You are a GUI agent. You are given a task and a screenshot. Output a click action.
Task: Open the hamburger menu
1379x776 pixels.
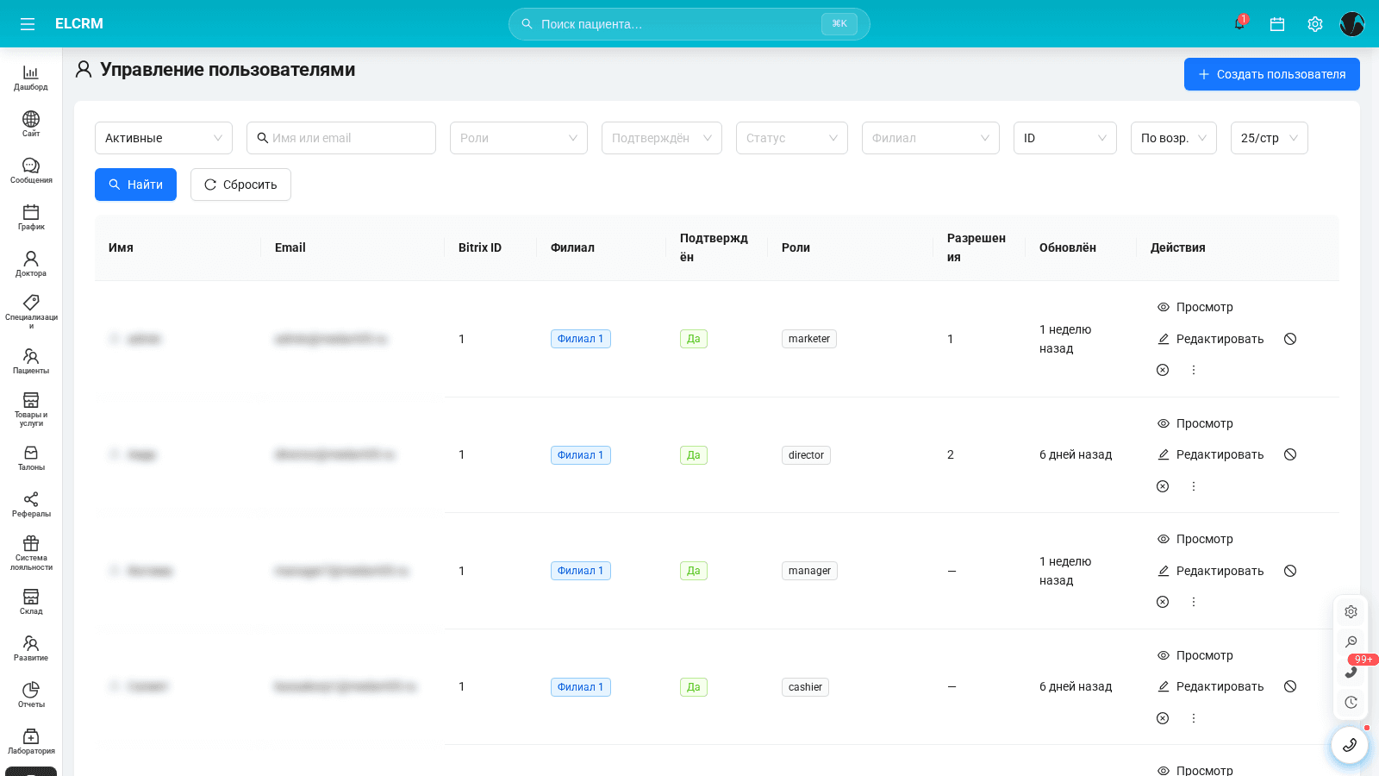point(28,24)
